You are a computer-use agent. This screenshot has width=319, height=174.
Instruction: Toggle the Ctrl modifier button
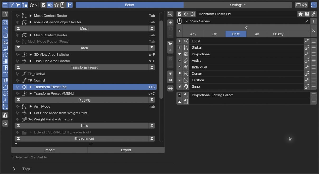tap(214, 34)
